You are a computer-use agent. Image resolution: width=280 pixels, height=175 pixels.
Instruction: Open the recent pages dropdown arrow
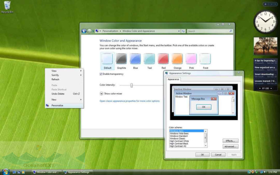coord(93,31)
